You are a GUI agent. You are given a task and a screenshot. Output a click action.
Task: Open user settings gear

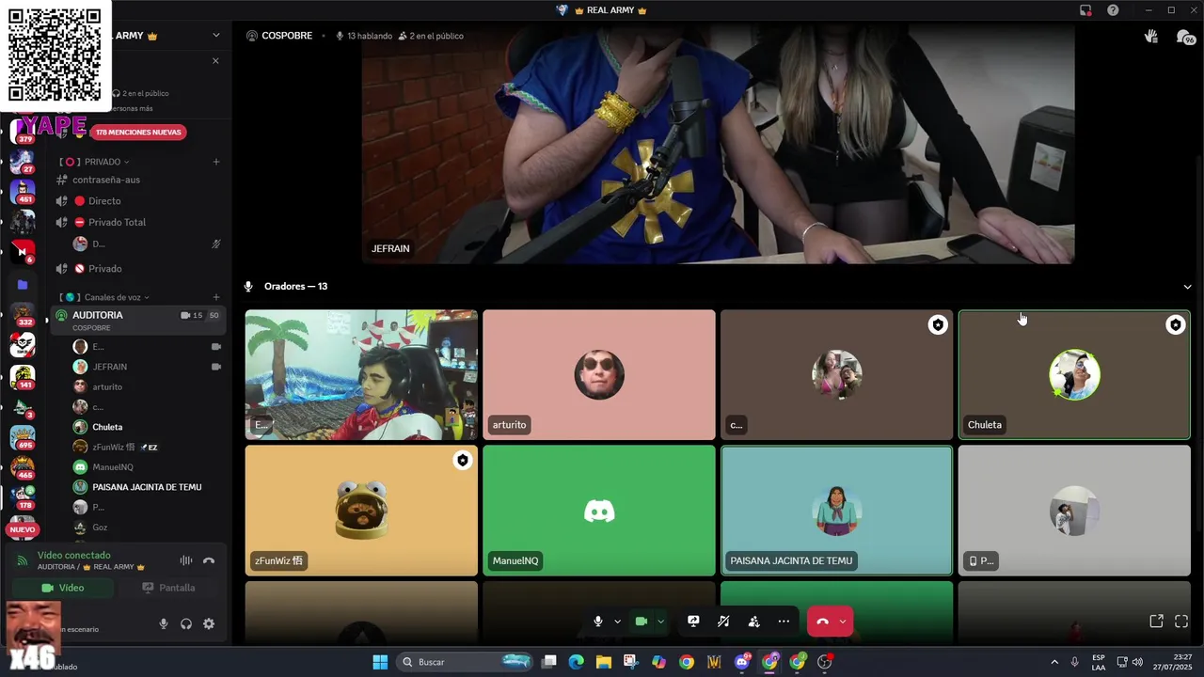pos(209,623)
